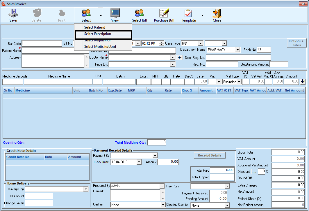Click the down arrow add-medicine icon

pos(303,82)
